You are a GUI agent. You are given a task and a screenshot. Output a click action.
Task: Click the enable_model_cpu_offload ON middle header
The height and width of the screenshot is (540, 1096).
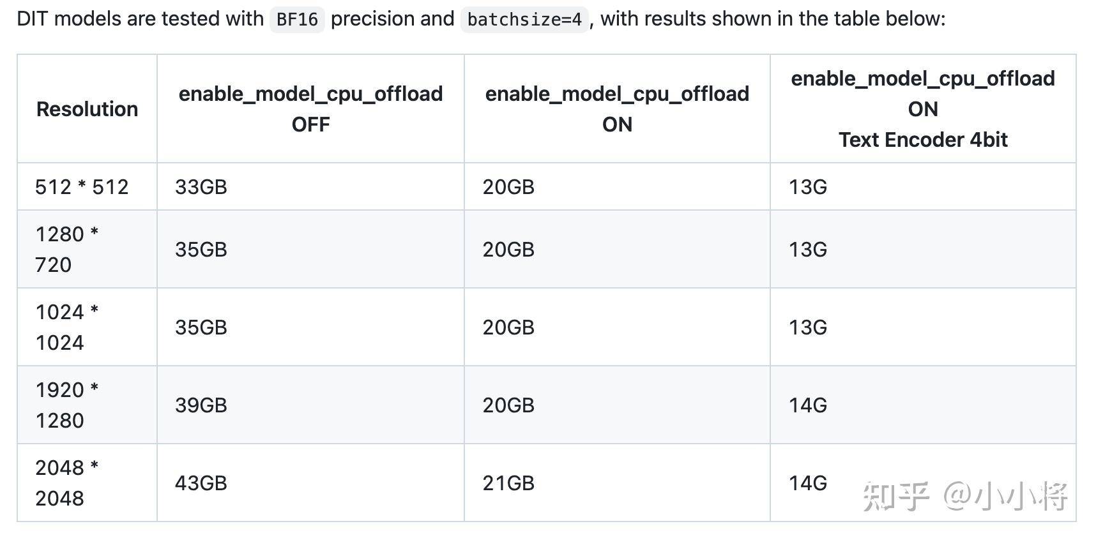617,109
